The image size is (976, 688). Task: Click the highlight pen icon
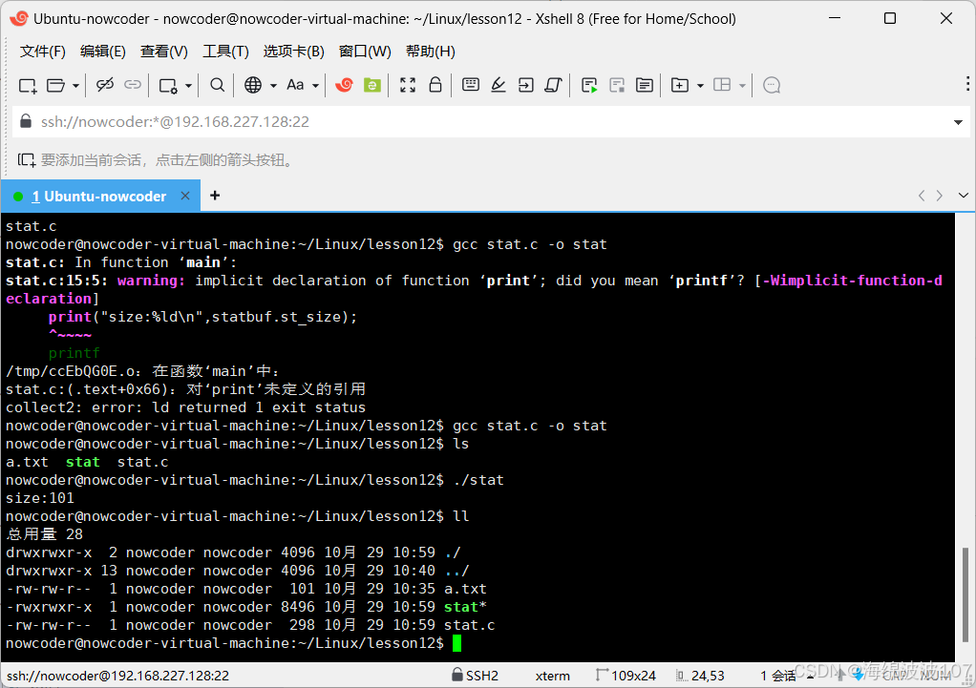click(498, 85)
